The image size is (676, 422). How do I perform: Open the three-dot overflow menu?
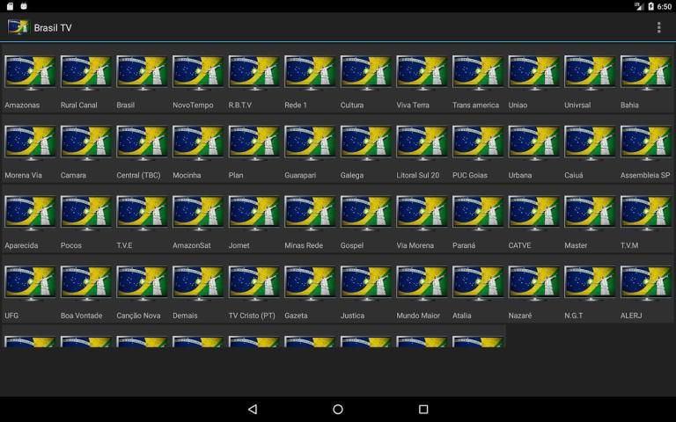pos(658,27)
